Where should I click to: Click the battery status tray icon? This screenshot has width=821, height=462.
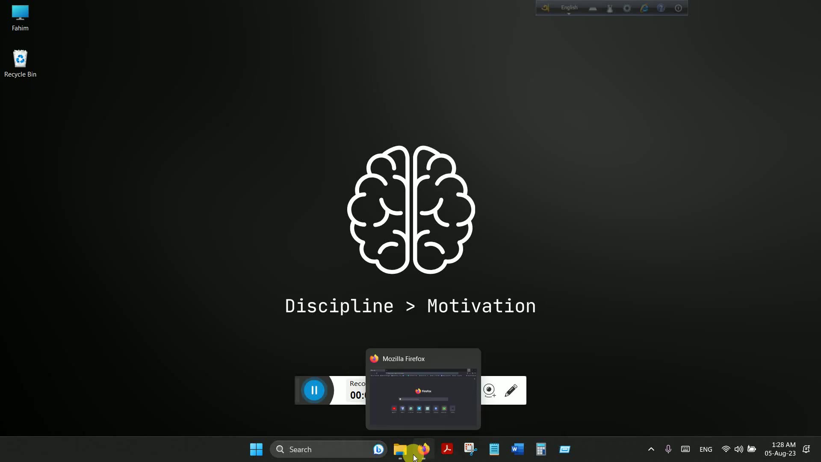752,449
